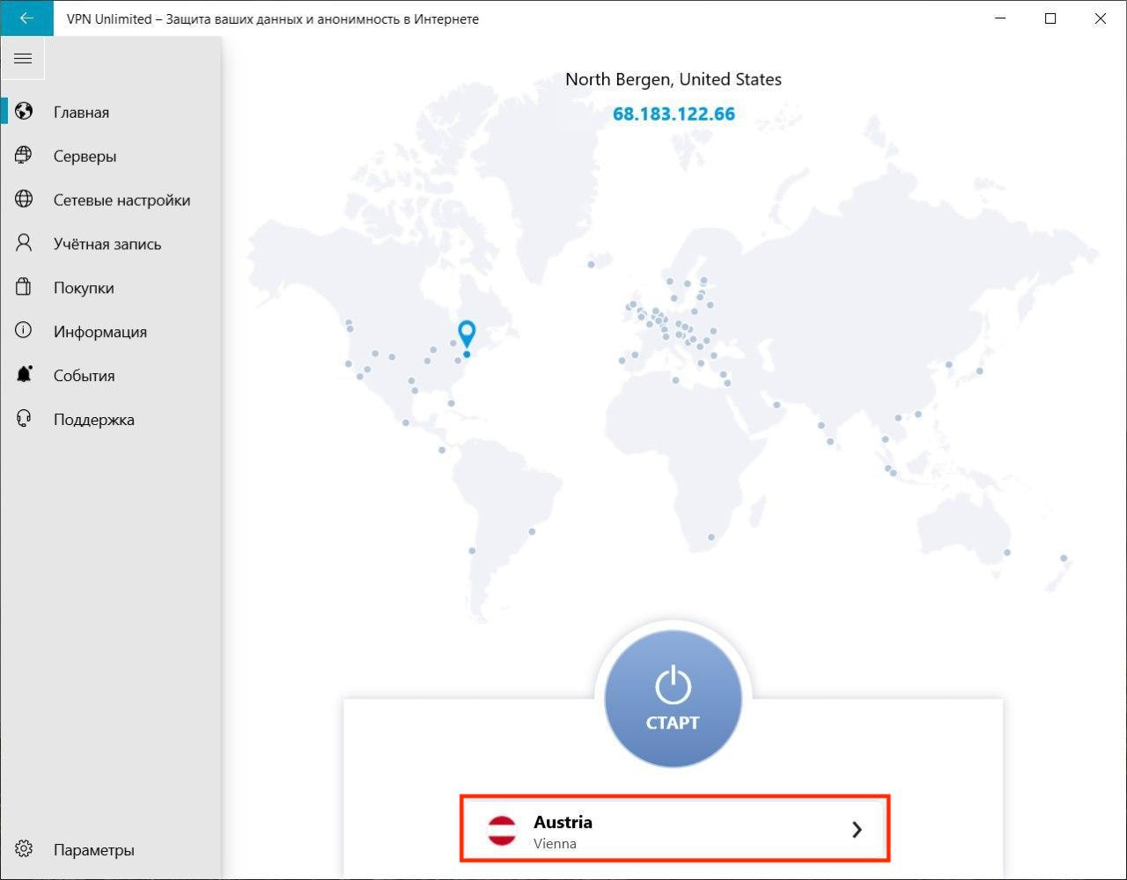
Task: Click the Серверы globe icon
Action: (x=24, y=156)
